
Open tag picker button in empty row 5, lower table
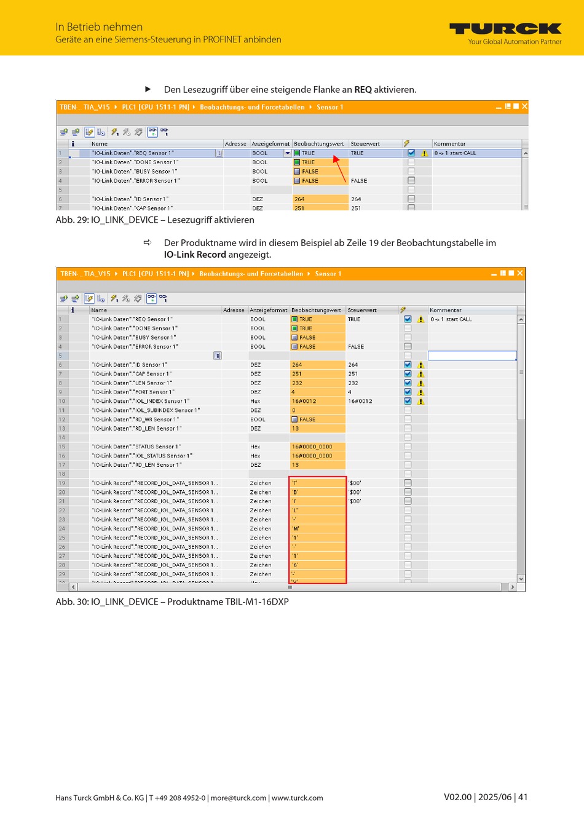[217, 355]
